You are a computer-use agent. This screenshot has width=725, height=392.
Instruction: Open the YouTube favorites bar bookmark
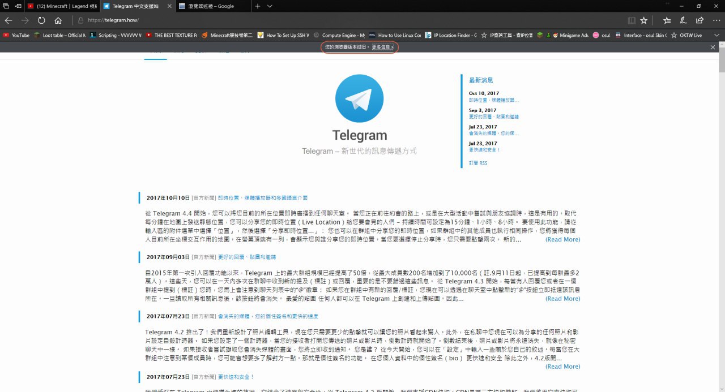[x=16, y=35]
